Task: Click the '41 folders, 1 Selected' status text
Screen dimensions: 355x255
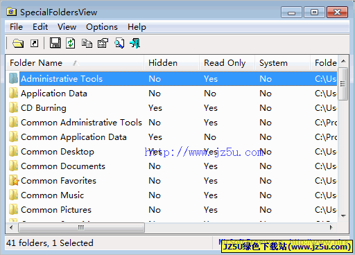Action: pyautogui.click(x=50, y=243)
